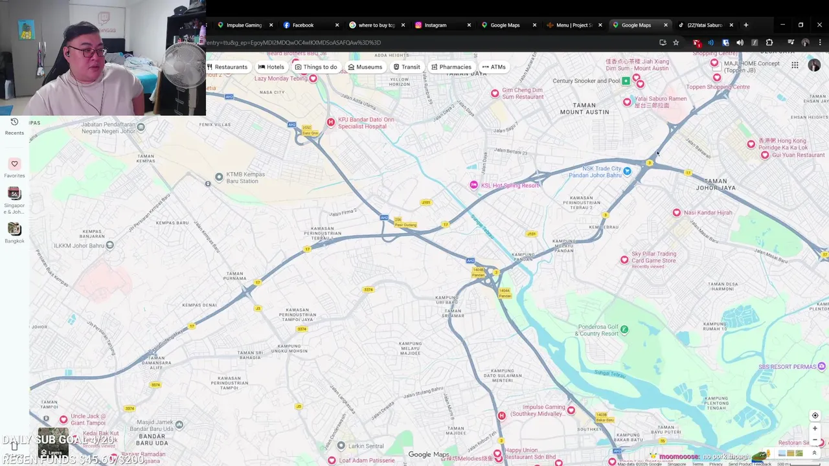Open the Google account avatar
Image resolution: width=829 pixels, height=466 pixels.
click(x=814, y=65)
